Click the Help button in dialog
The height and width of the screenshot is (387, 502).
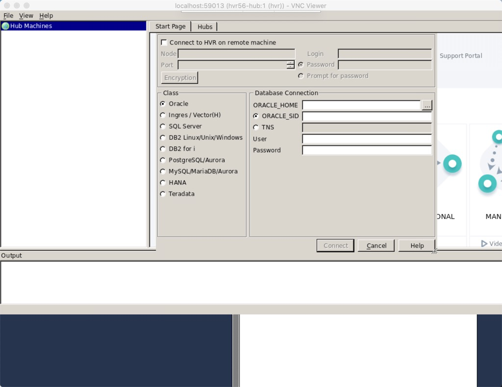point(417,245)
